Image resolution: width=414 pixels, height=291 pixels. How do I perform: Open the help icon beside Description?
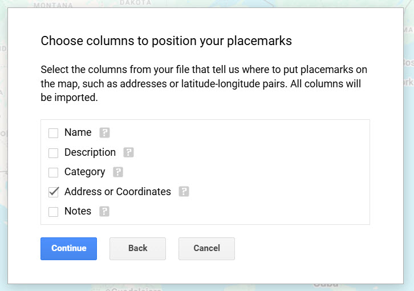[128, 152]
